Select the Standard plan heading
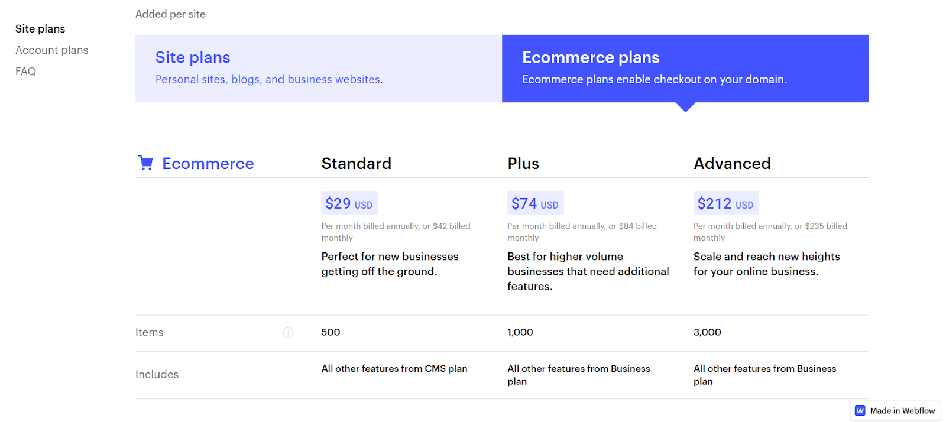 click(x=357, y=164)
